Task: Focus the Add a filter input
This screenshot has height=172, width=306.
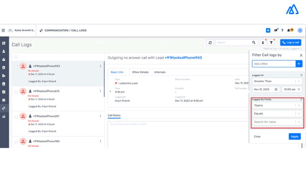Action: 274,64
